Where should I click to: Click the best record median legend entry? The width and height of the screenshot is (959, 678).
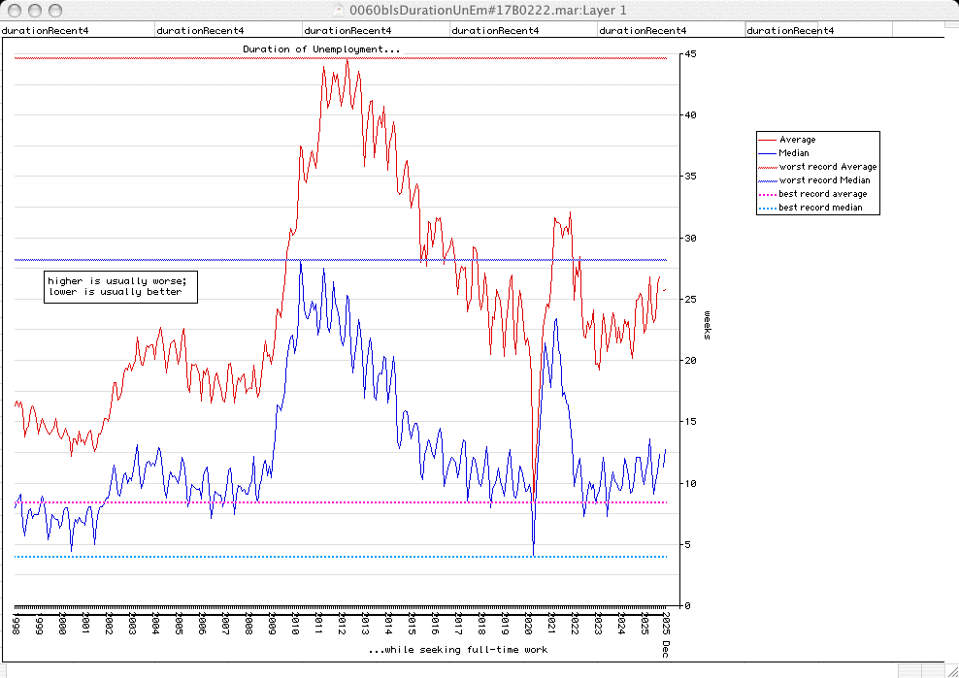(821, 208)
